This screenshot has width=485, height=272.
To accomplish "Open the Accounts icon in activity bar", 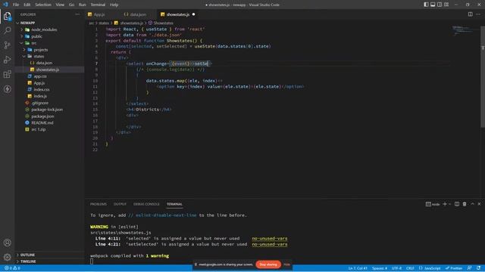I will [7, 243].
